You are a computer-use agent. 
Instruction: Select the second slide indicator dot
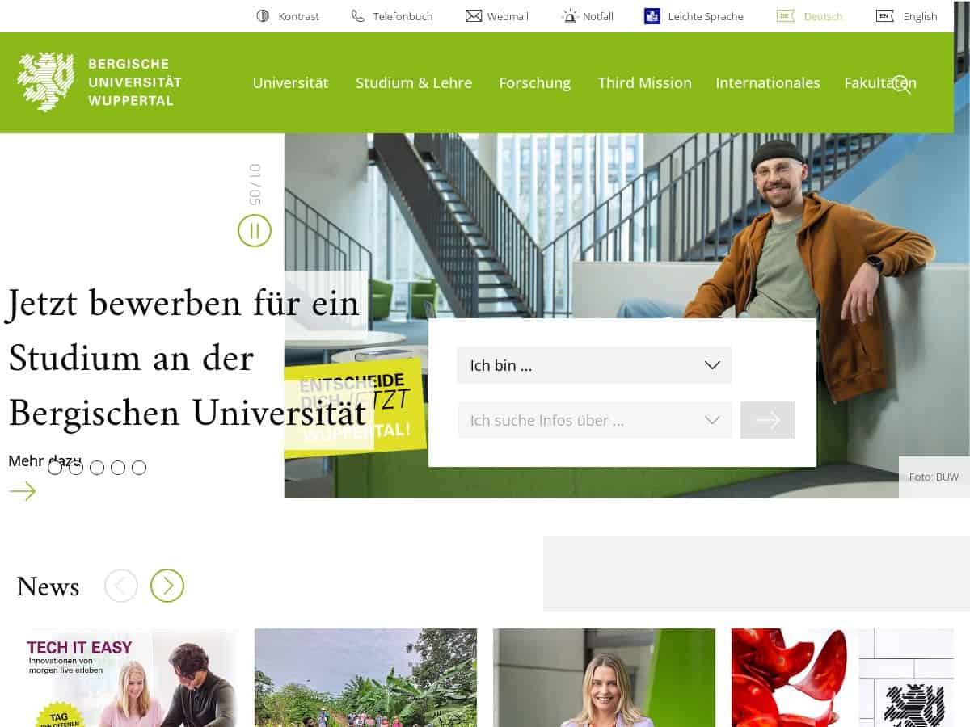tap(76, 468)
